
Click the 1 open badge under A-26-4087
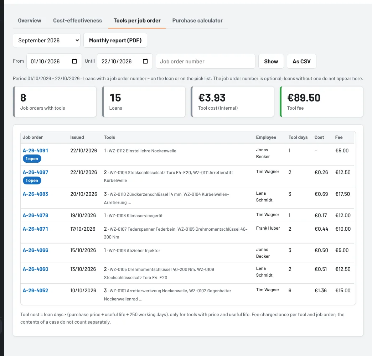[x=32, y=180]
